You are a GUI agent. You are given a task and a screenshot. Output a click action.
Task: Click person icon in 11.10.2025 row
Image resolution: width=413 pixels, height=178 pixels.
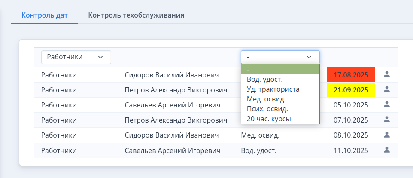pos(386,150)
